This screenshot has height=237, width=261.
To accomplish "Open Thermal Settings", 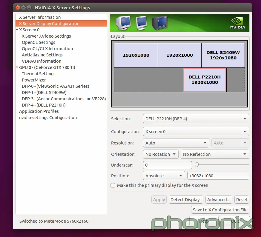I will click(39, 74).
